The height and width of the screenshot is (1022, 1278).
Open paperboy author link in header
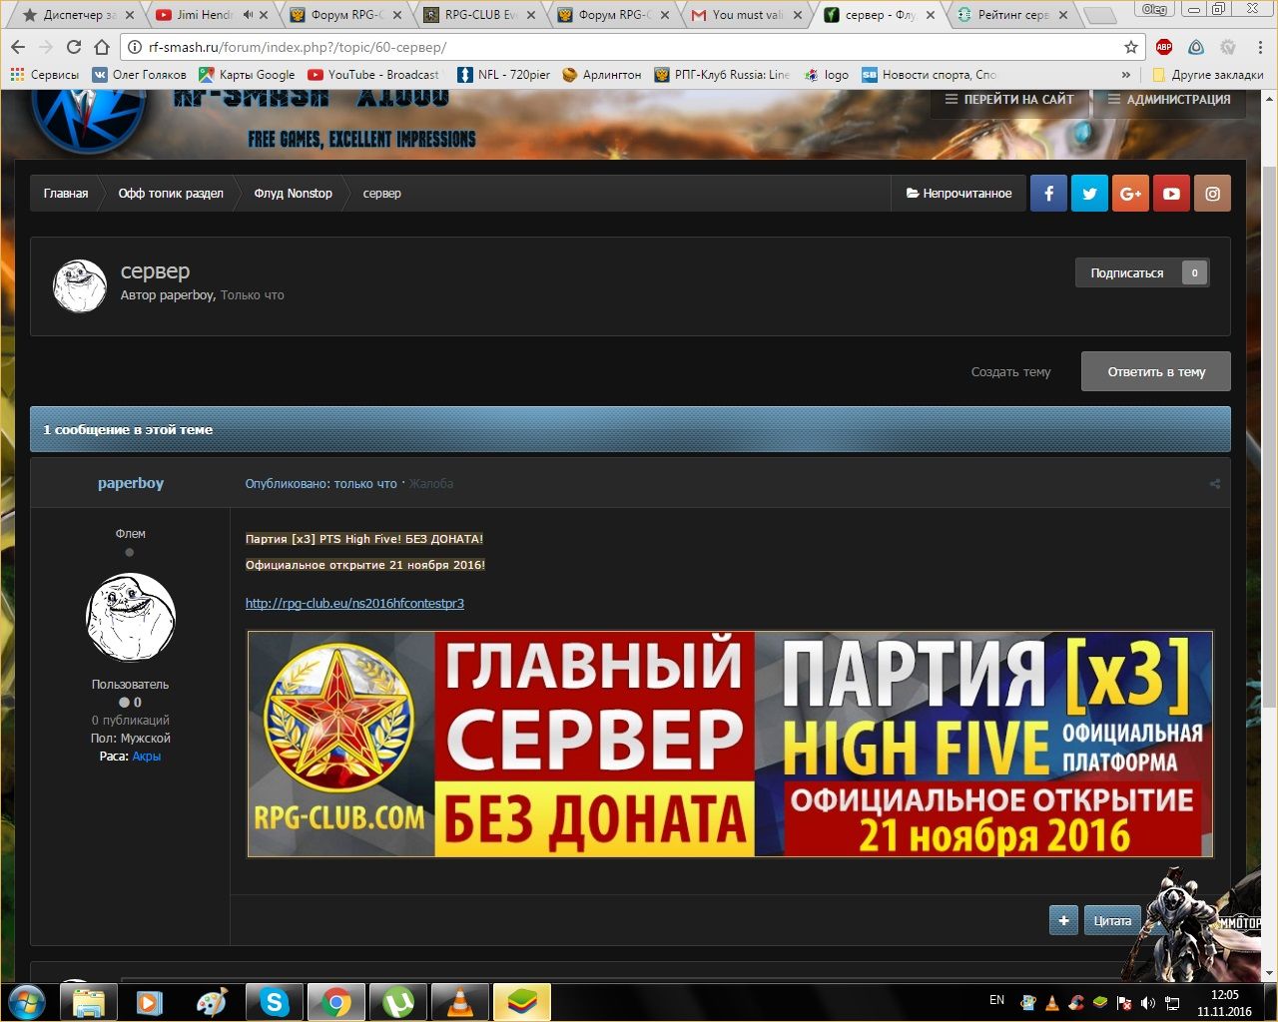click(x=188, y=295)
